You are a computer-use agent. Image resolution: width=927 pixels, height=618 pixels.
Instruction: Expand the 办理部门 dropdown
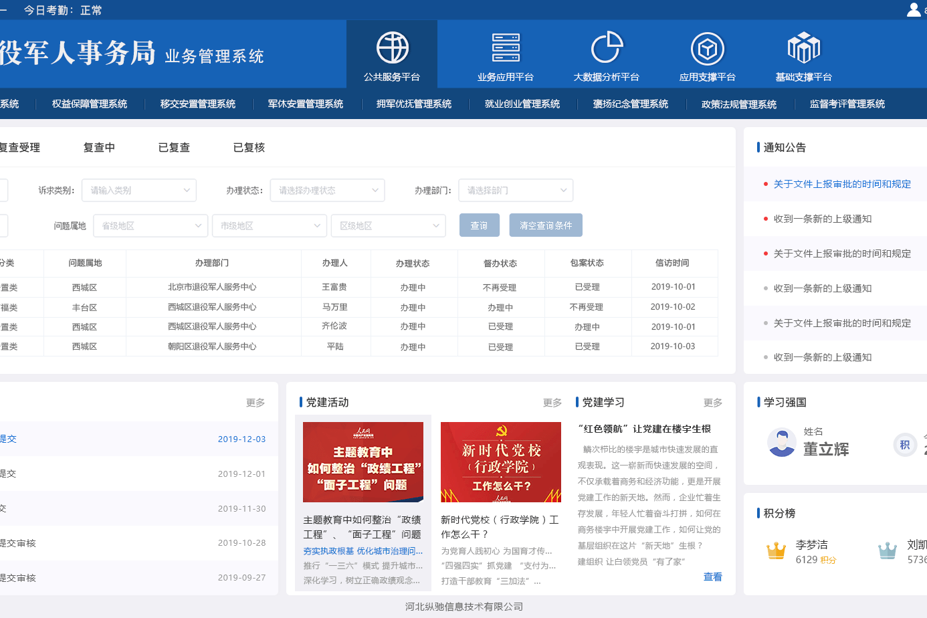click(516, 191)
